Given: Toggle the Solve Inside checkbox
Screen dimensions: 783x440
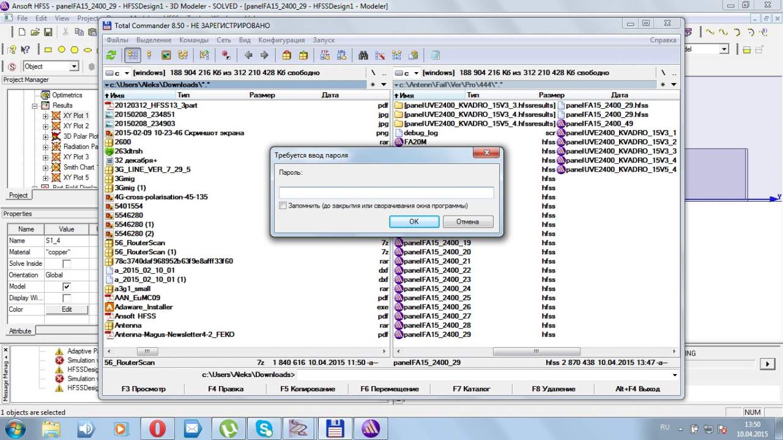Looking at the screenshot, I should [x=67, y=264].
